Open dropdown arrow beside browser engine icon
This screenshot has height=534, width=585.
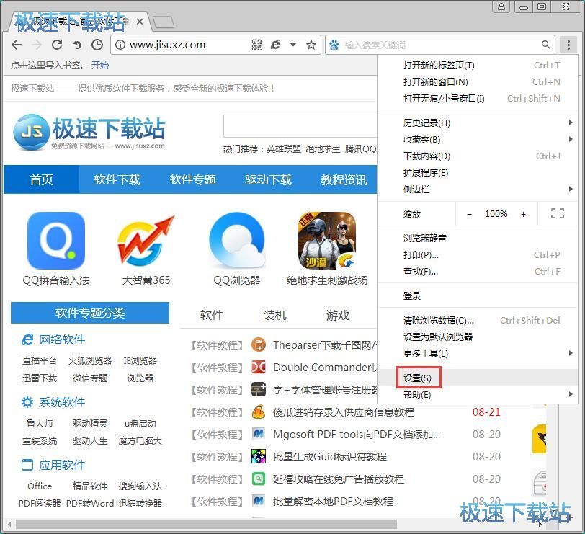pyautogui.click(x=293, y=45)
